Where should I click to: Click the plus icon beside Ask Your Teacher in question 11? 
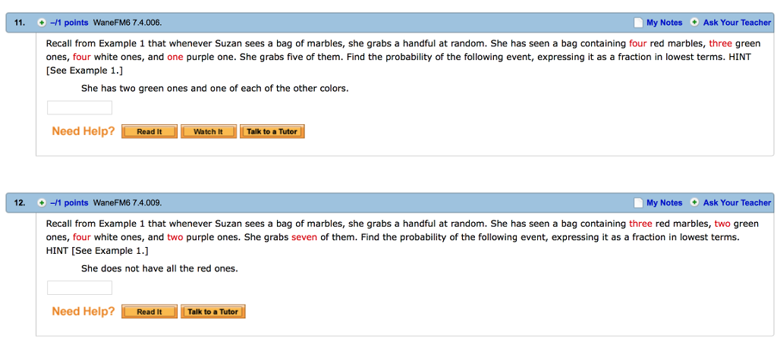694,23
